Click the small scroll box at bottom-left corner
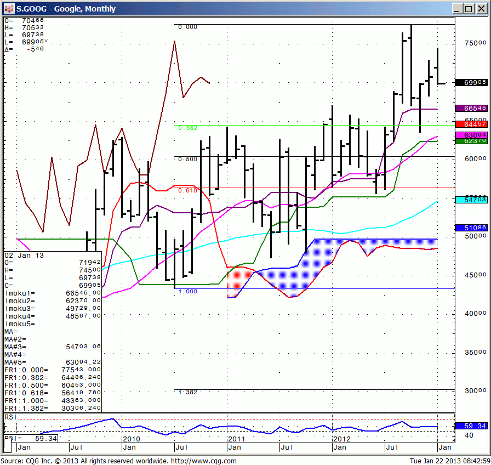The width and height of the screenshot is (491, 465). tap(8, 445)
